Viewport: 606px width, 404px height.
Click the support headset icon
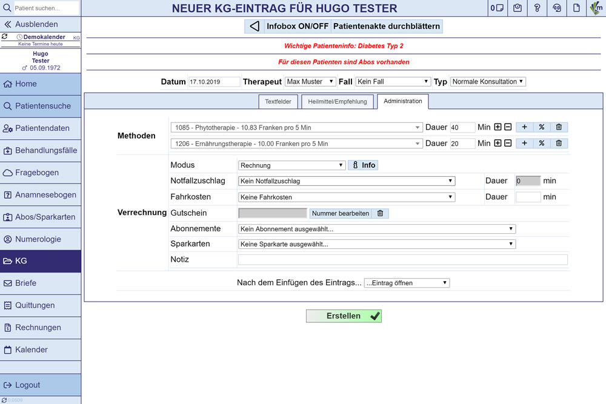pyautogui.click(x=556, y=8)
